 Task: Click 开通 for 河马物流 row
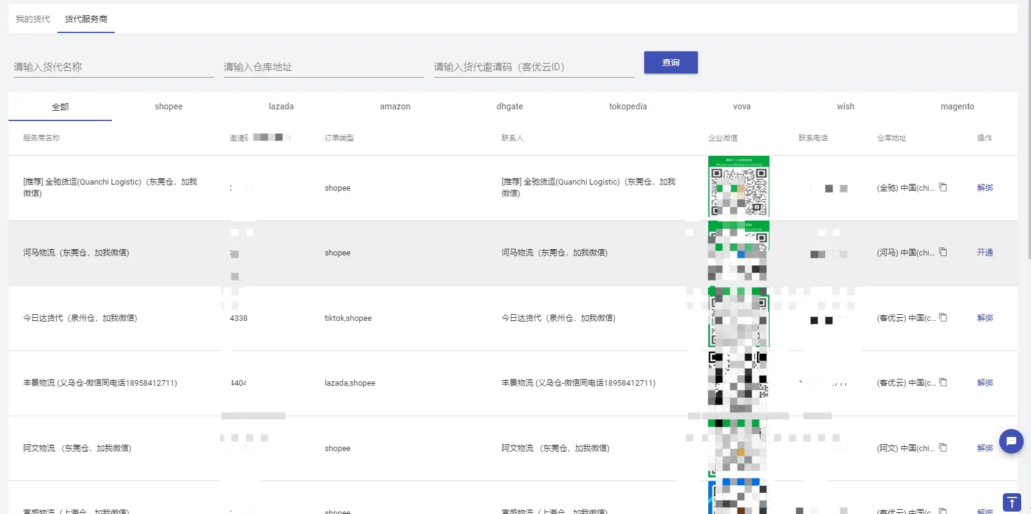pyautogui.click(x=985, y=252)
